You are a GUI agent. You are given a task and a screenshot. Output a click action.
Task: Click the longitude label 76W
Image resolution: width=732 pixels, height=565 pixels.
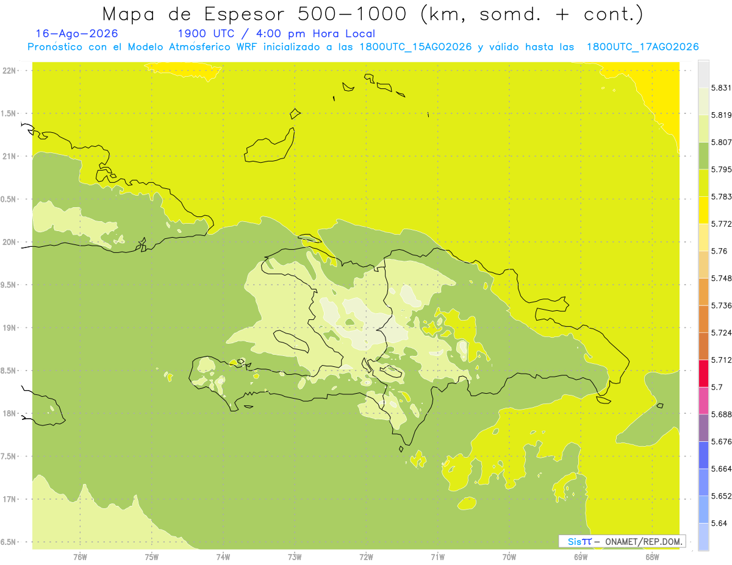pos(80,556)
